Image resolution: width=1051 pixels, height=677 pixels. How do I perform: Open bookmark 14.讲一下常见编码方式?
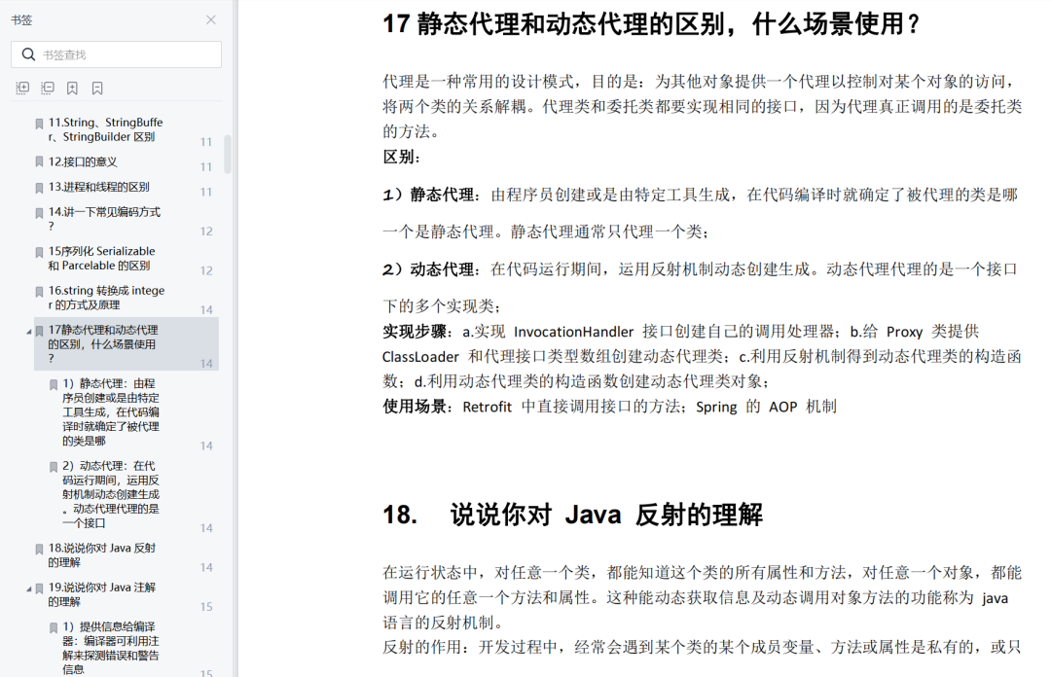pos(104,219)
